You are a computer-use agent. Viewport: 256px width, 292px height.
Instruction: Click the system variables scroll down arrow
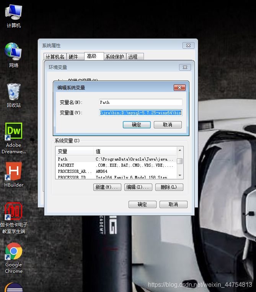point(180,176)
